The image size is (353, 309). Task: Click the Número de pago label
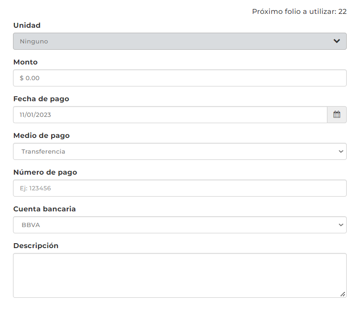pyautogui.click(x=45, y=172)
